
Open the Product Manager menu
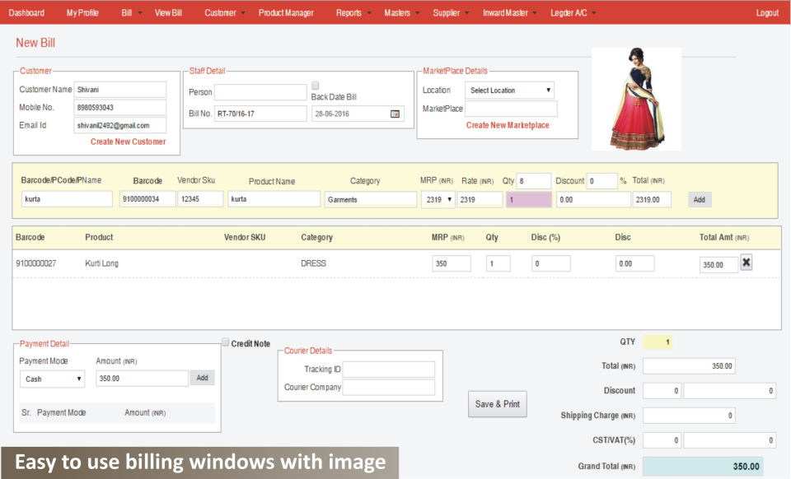tap(286, 12)
